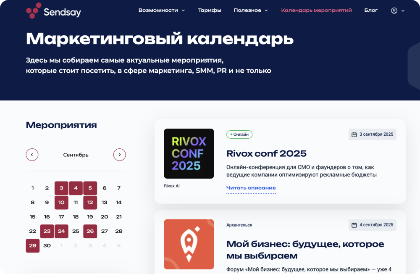Open the Rivox conf 2025 event title
Image resolution: width=420 pixels, height=274 pixels.
(266, 153)
